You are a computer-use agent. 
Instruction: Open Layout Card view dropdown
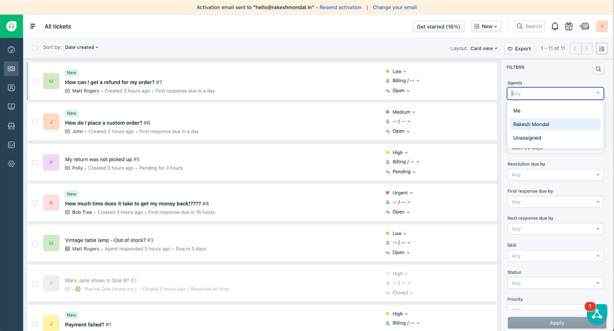click(x=484, y=49)
